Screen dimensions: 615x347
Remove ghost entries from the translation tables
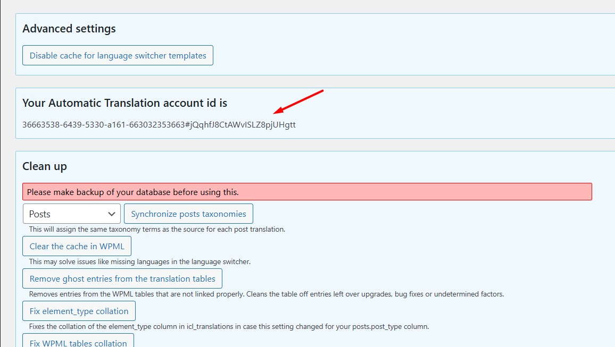[122, 278]
